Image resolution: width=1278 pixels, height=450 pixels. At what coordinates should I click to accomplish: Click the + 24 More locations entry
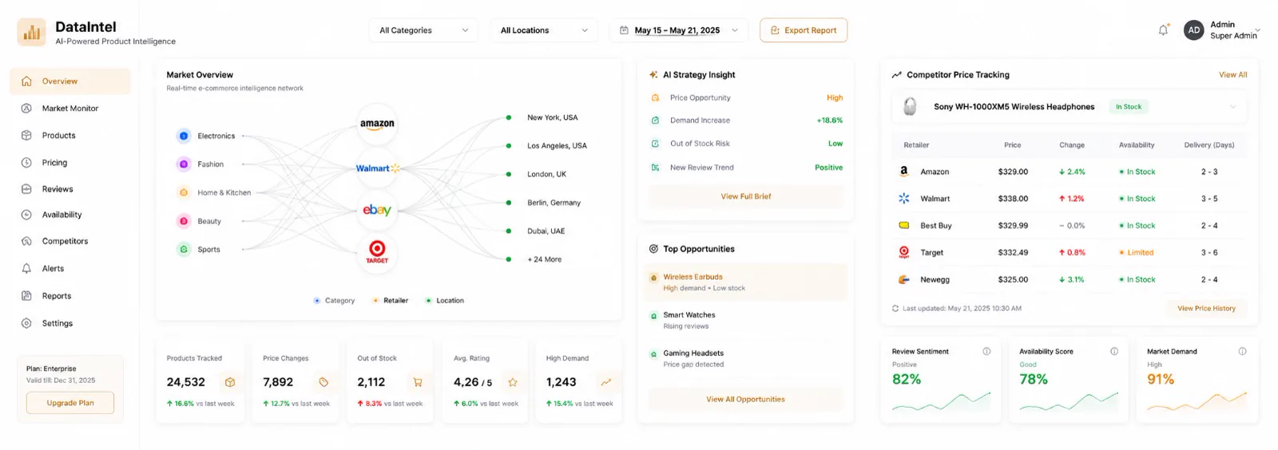[x=544, y=259]
